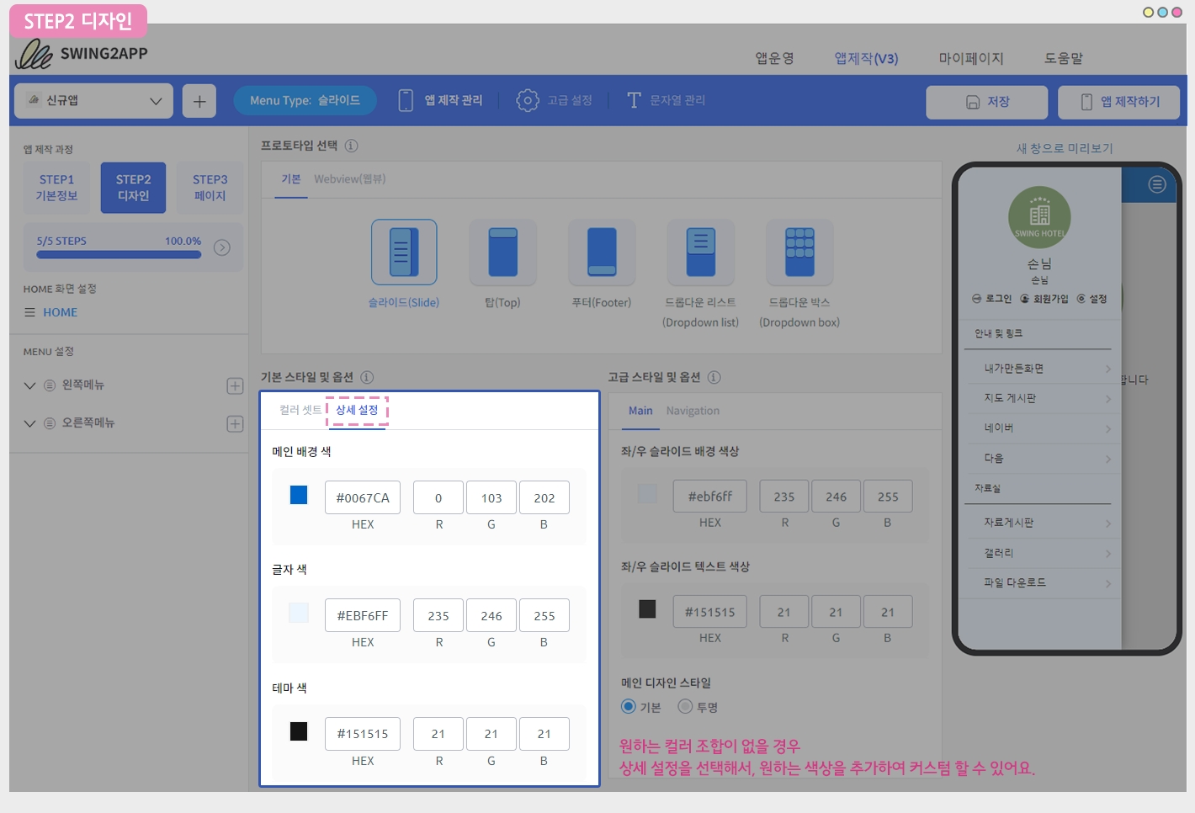Click the plus button beside 신규앱 dropdown
This screenshot has width=1195, height=813.
[x=199, y=101]
